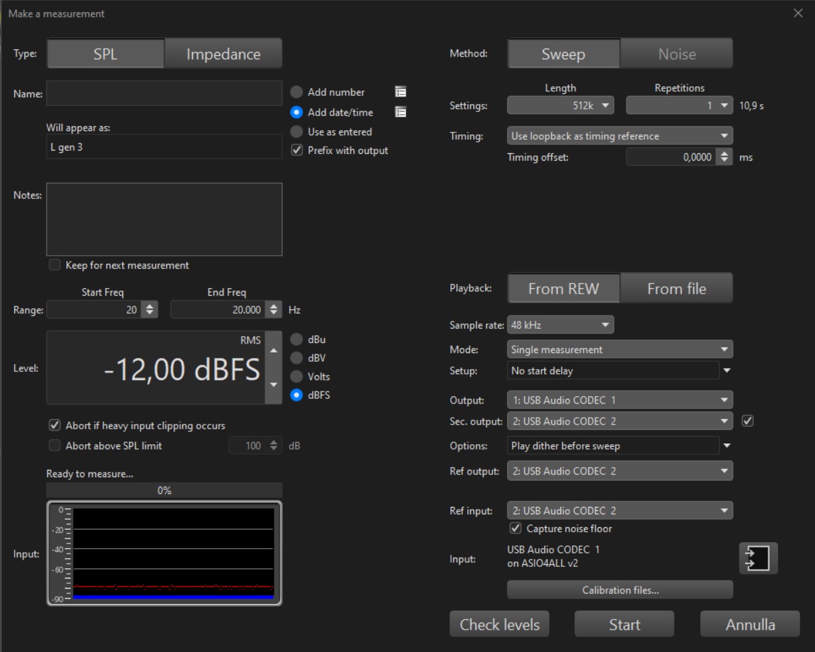Click the settings icon beside Add number
815x652 pixels.
[400, 92]
